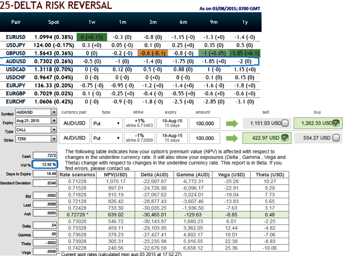Click orange GBPUSD 3m cell -0.6 (-0.1)
Viewport: 343px width, 256px height.
pos(153,53)
